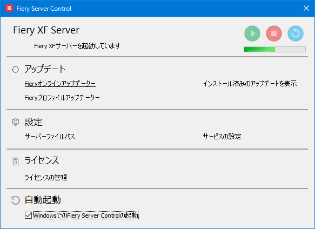Click the status text Fiery XFサーバーを起動しています
The width and height of the screenshot is (315, 229).
click(x=77, y=46)
